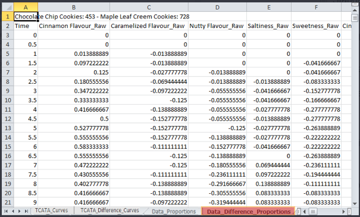Select column E header
Screen dimensions: 360x217
pos(269,7)
